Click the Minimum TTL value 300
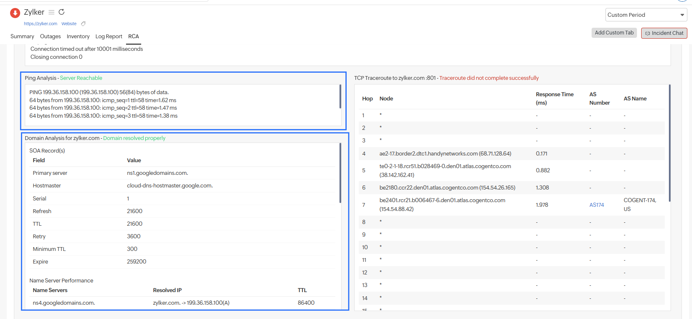The image size is (692, 319). pyautogui.click(x=132, y=249)
